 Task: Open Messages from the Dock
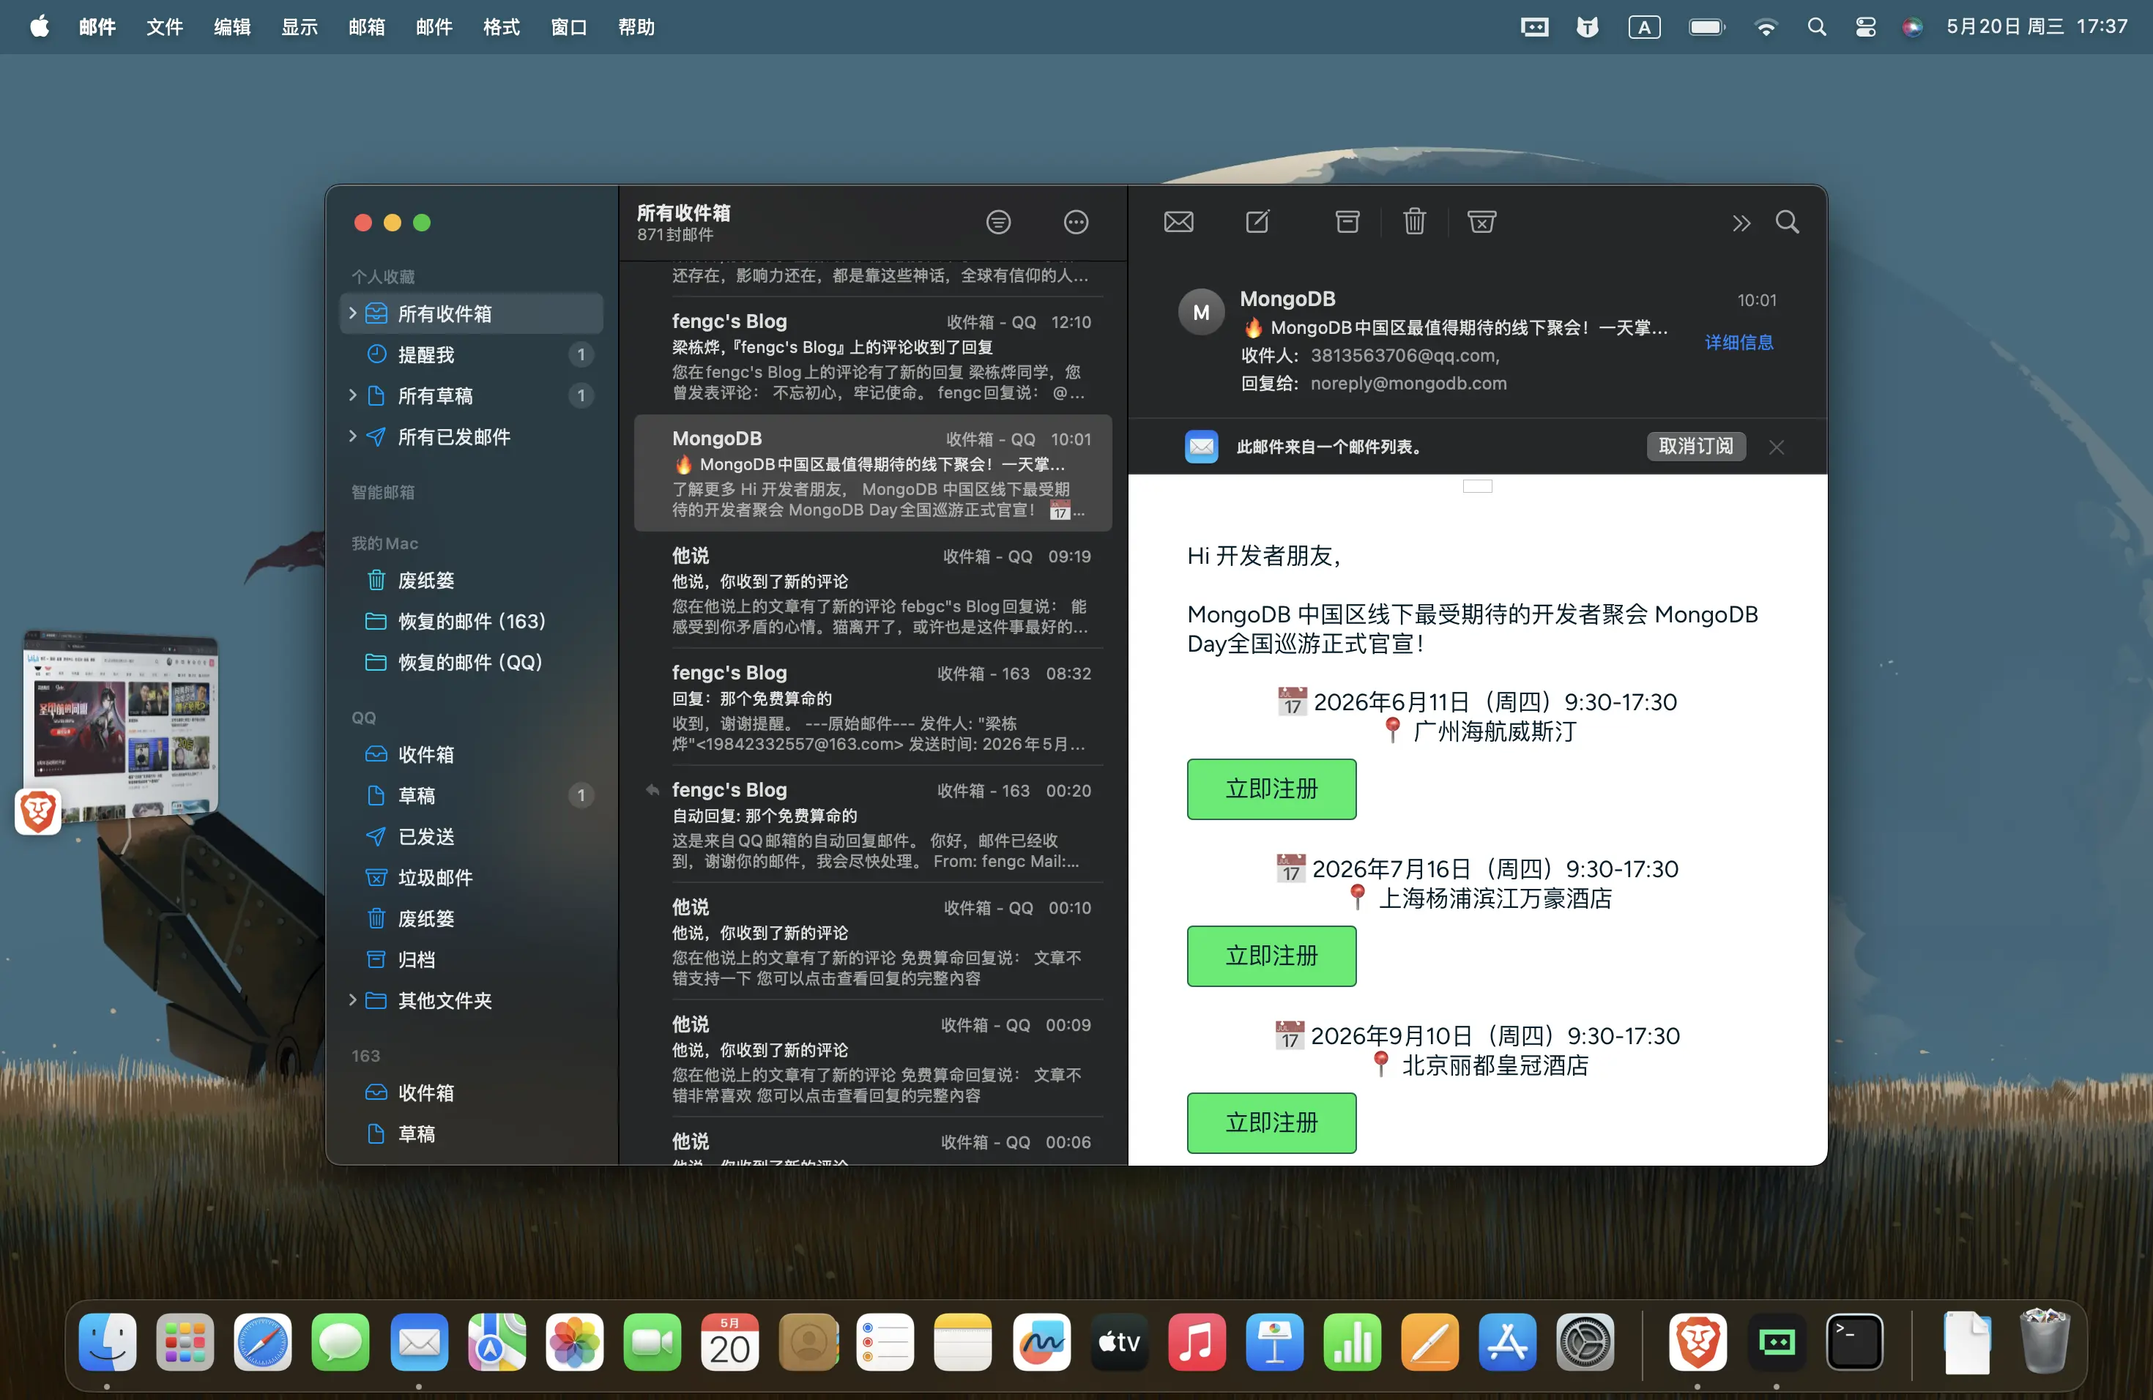tap(340, 1341)
